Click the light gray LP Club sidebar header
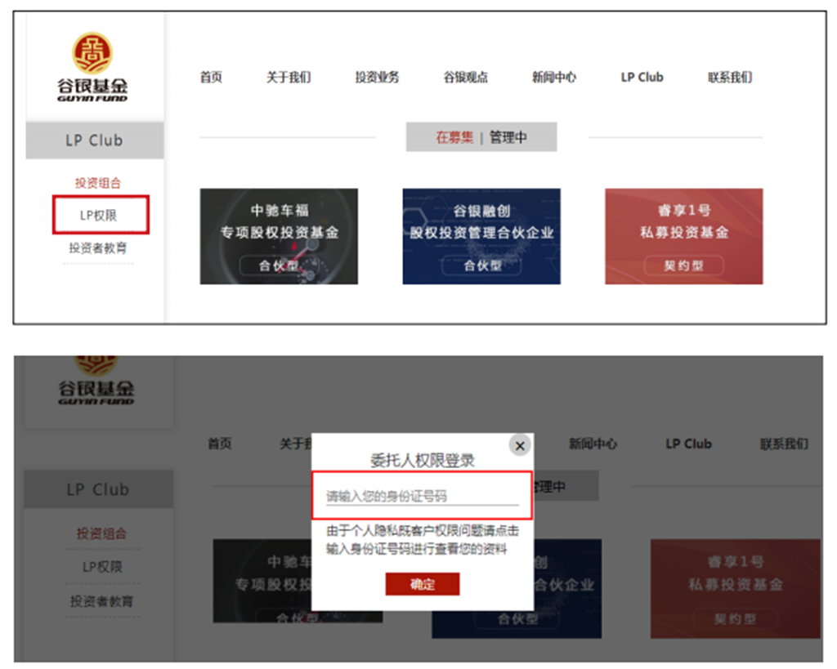837x669 pixels. pos(94,140)
